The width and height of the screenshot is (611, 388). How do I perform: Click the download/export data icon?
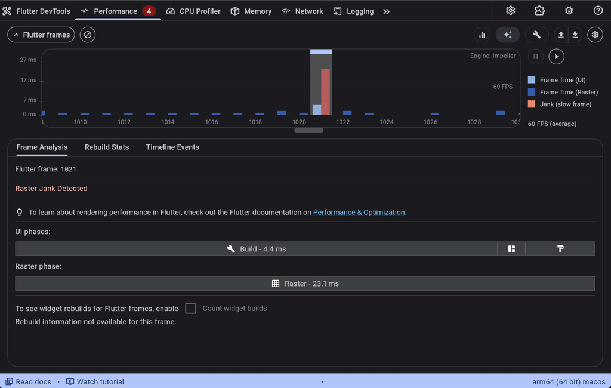click(x=575, y=35)
